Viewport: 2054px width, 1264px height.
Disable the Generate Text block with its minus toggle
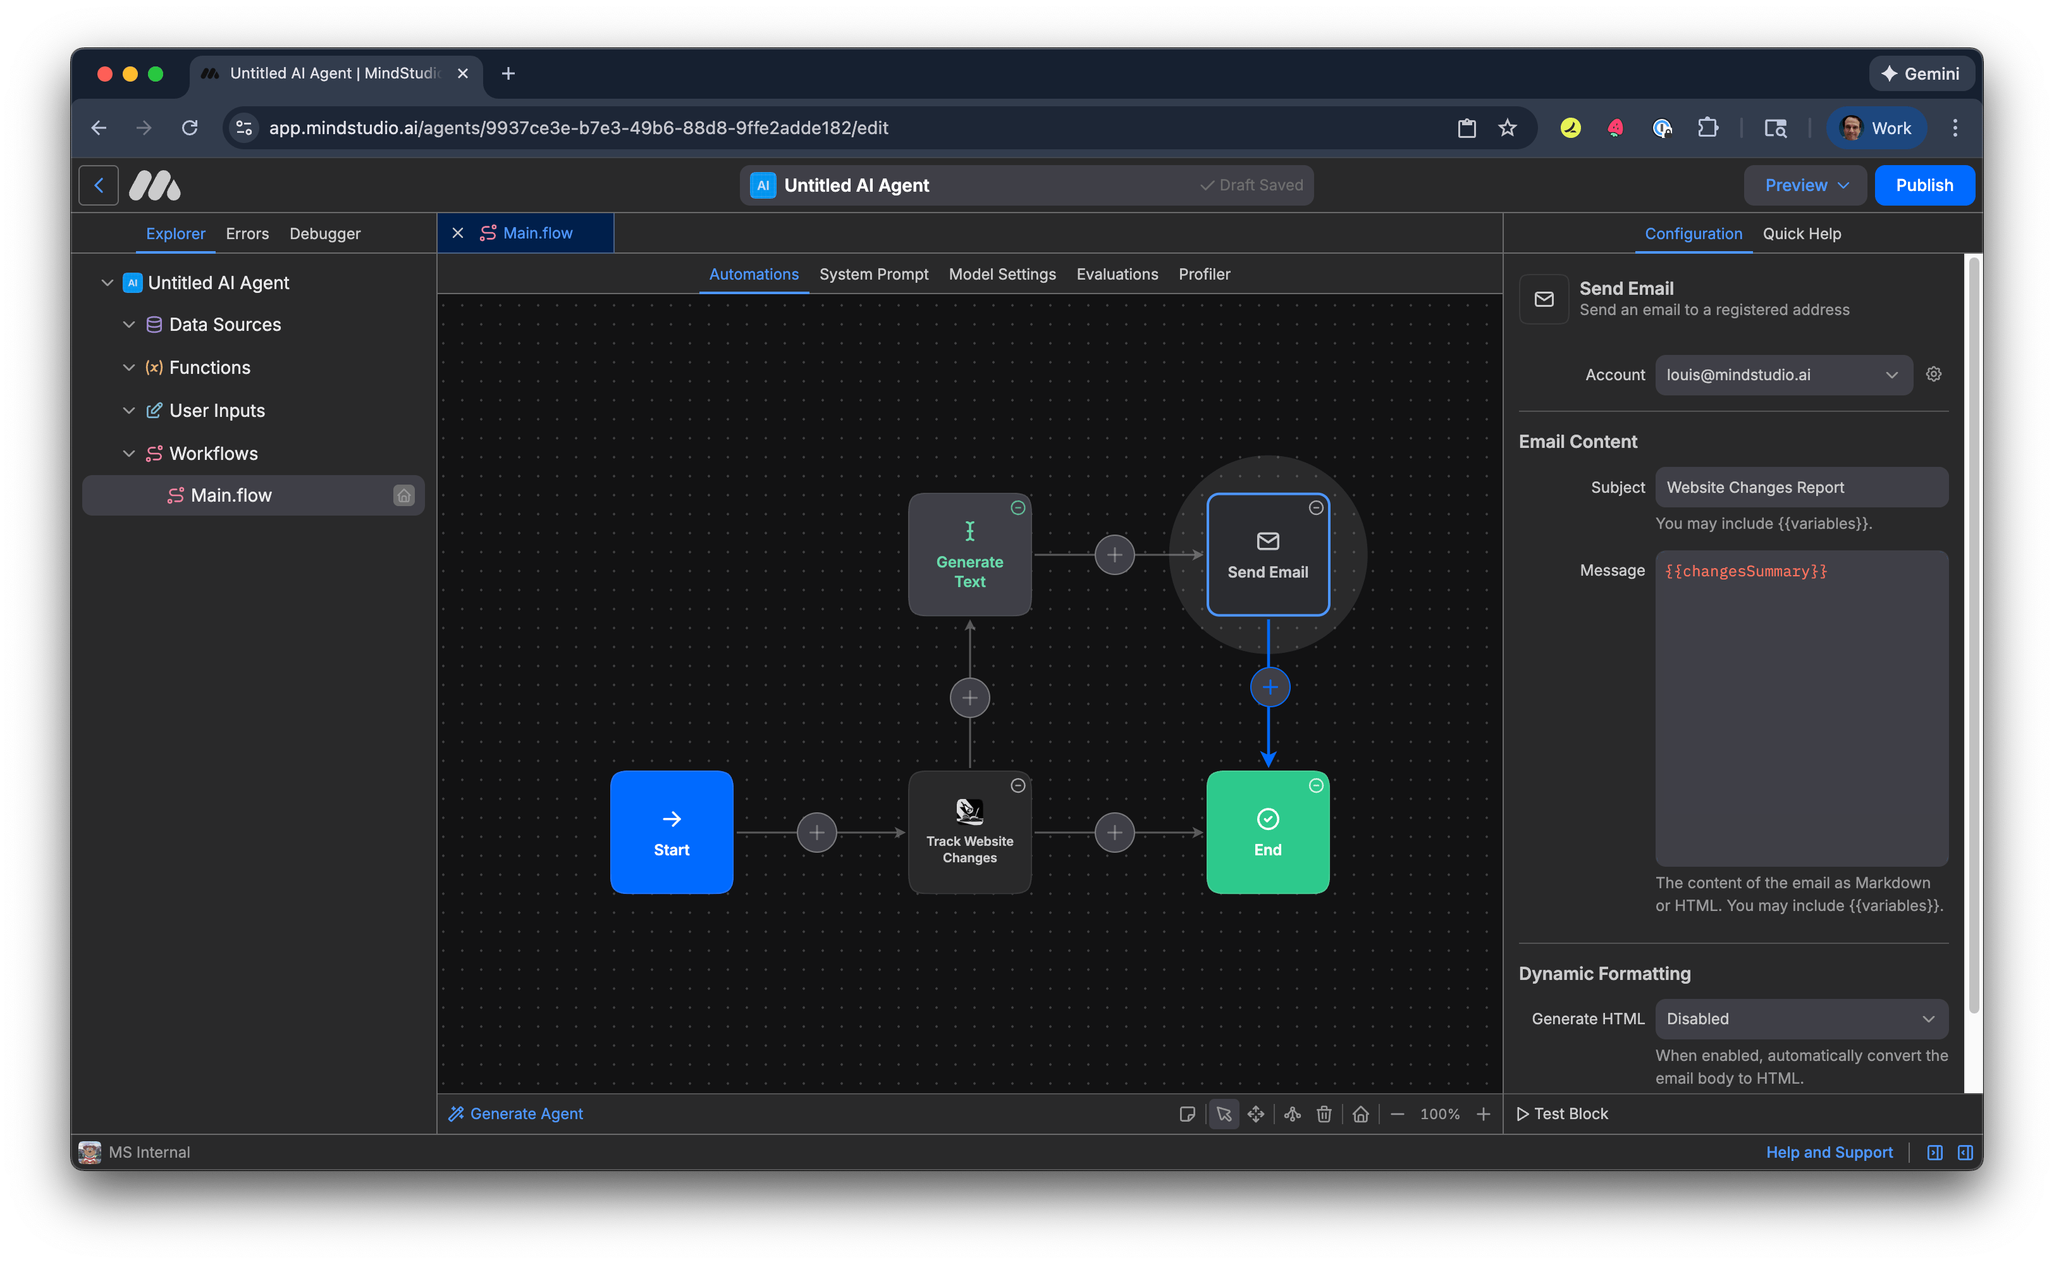click(1017, 507)
